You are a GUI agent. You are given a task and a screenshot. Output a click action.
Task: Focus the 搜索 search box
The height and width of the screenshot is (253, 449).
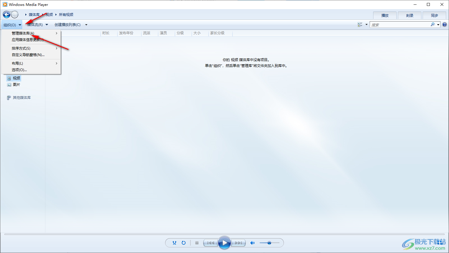point(400,25)
